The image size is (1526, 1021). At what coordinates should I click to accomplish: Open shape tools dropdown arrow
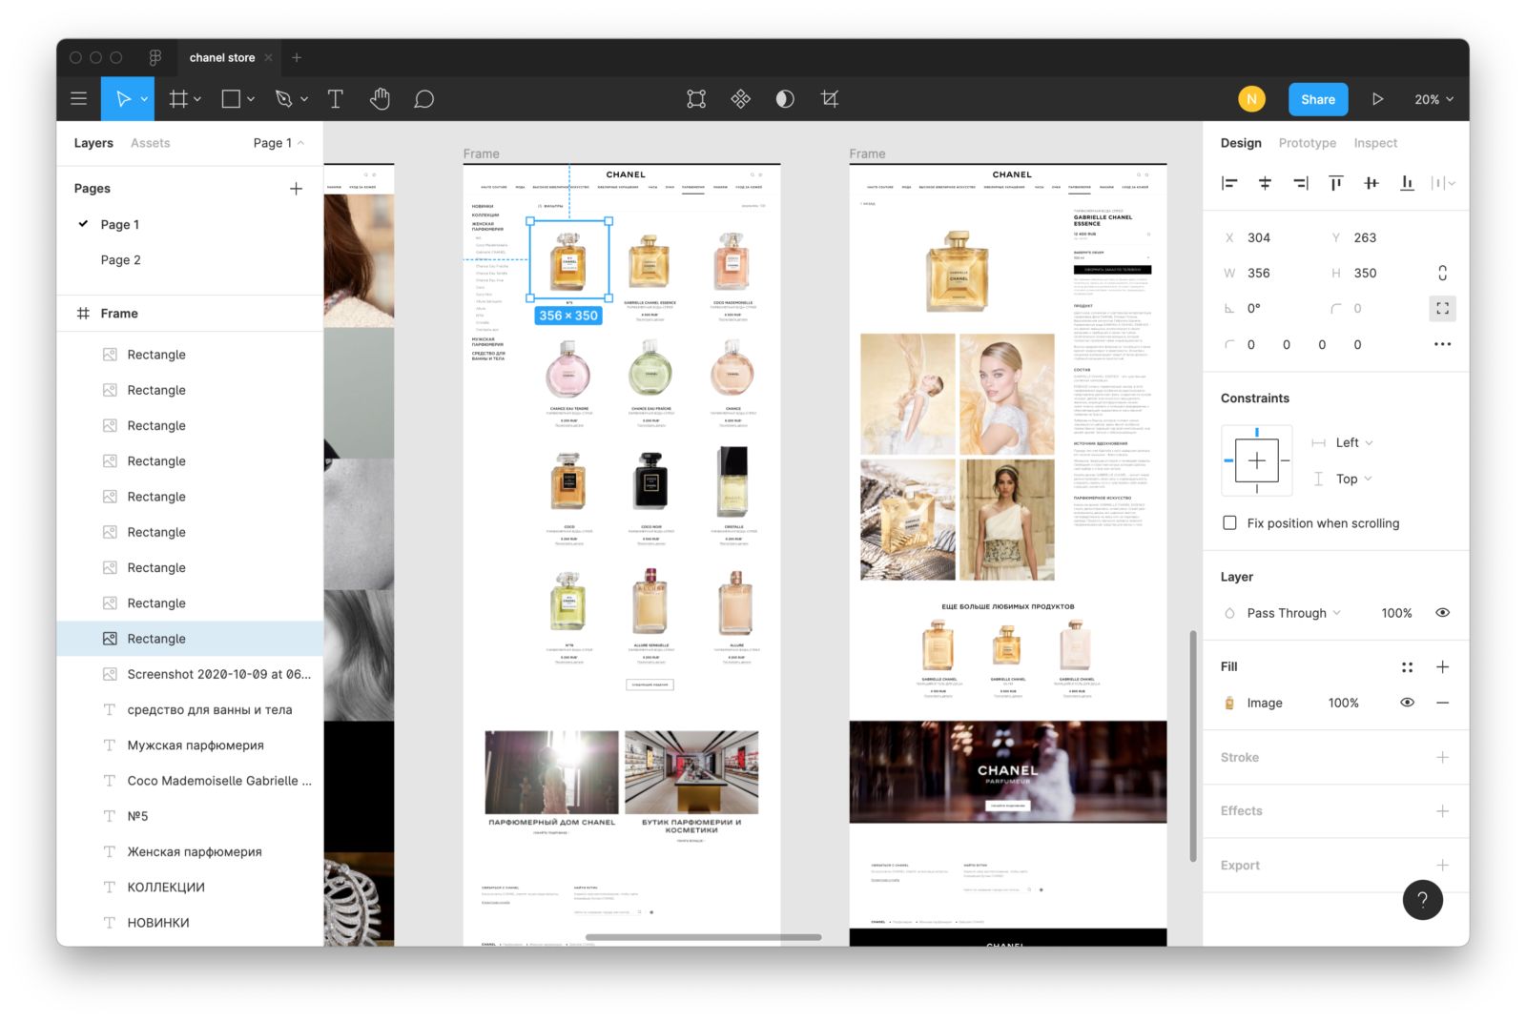pos(251,99)
